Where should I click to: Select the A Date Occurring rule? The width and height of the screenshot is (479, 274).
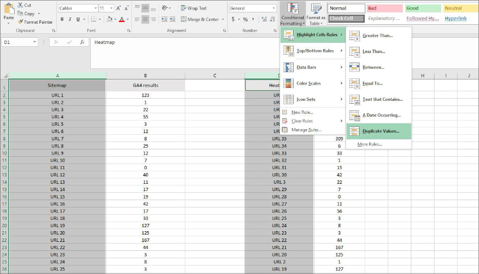click(379, 115)
